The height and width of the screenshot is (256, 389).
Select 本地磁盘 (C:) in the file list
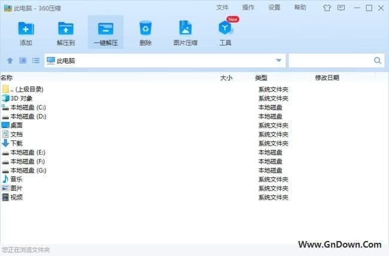click(28, 107)
